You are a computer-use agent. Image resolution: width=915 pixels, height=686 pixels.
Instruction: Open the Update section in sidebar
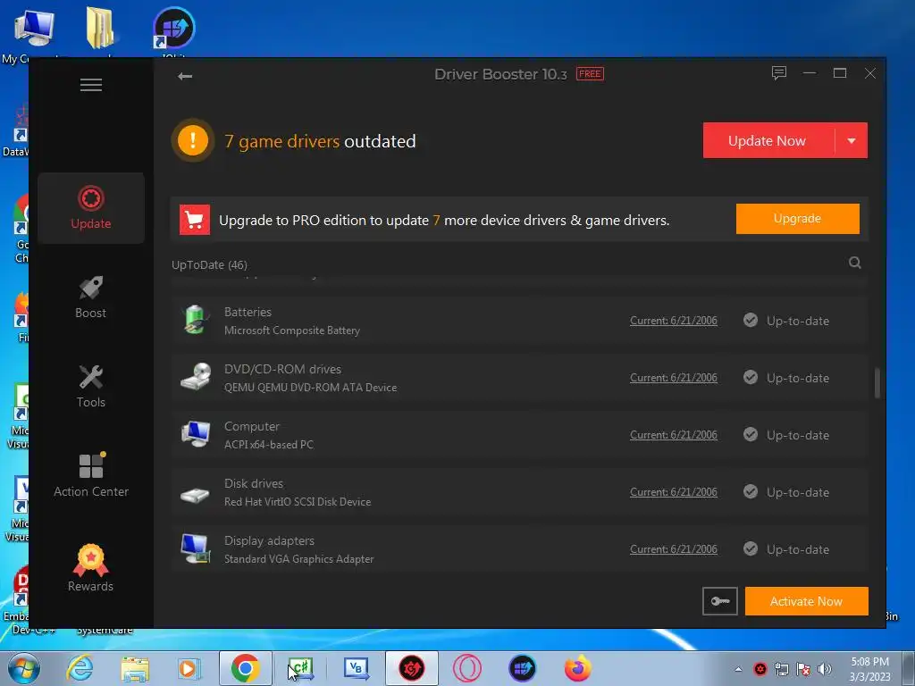[91, 207]
